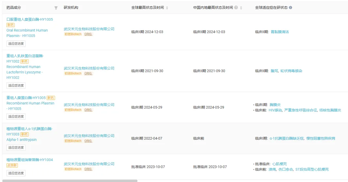Sort by 中国内地最高状态及时间 column arrows
348x182 pixels.
click(241, 8)
